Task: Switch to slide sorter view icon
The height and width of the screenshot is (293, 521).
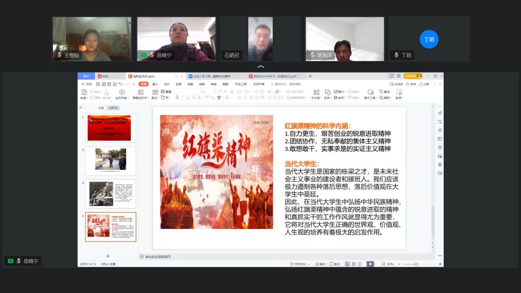Action: 353,264
